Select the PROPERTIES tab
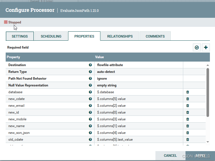215x161 pixels. 84,36
